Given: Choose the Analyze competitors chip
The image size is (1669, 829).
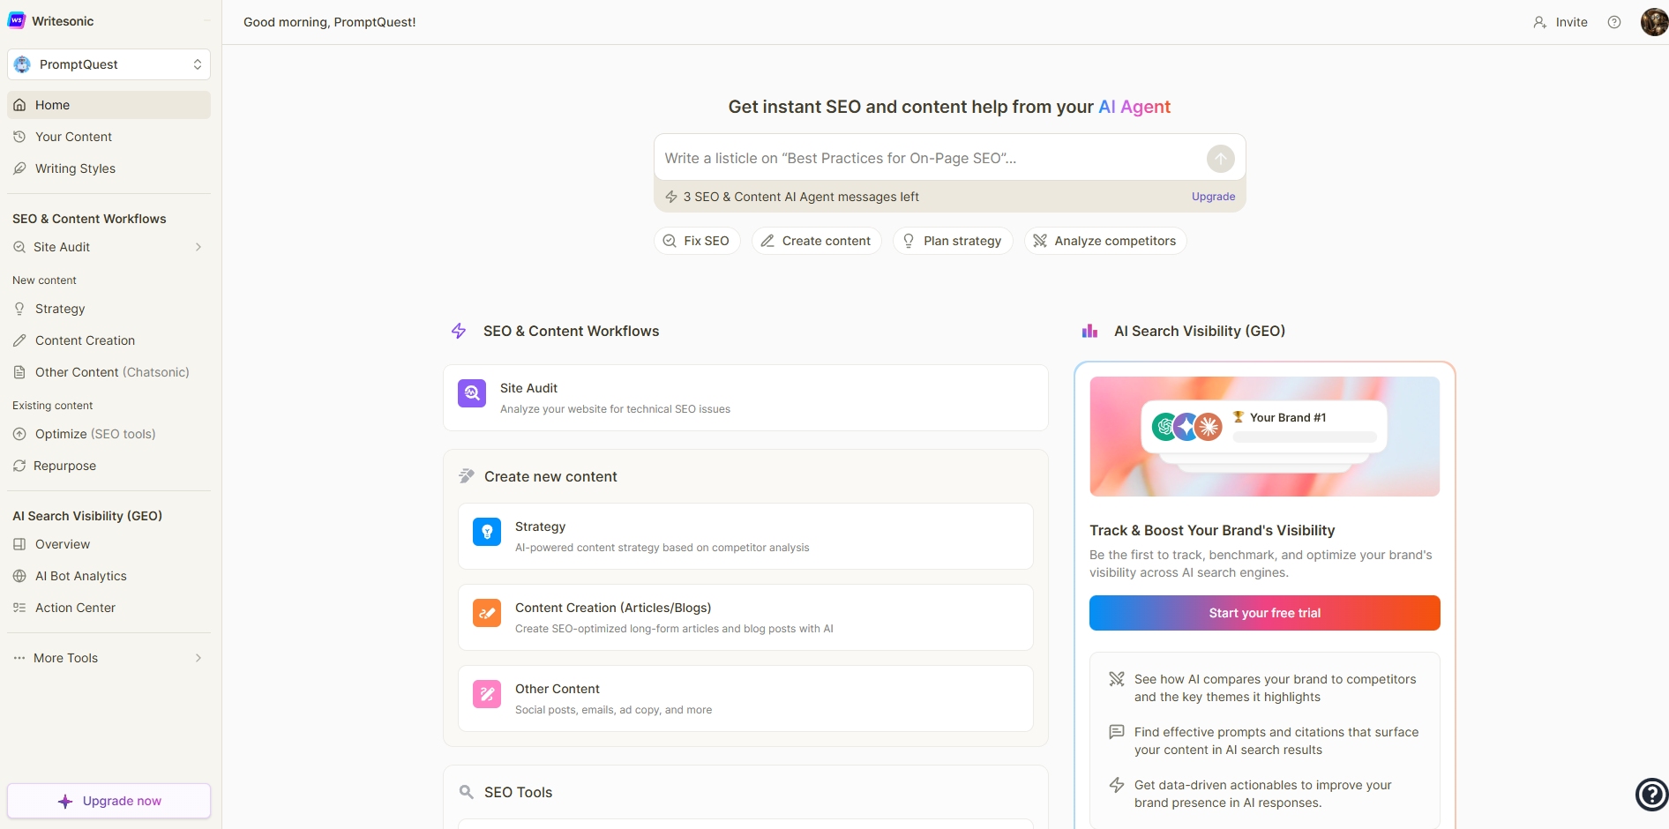Looking at the screenshot, I should pyautogui.click(x=1104, y=241).
